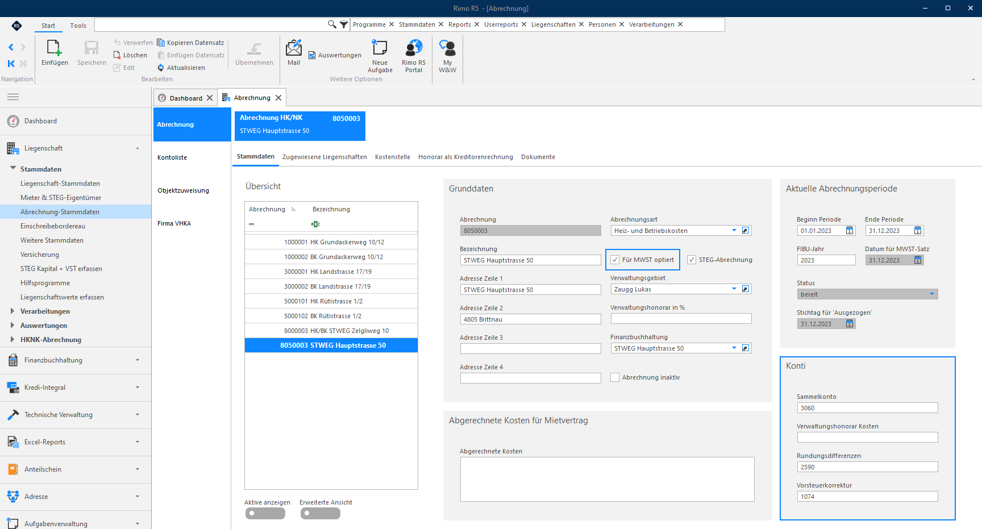982x529 pixels.
Task: Check the Abrechnung inaktiv checkbox
Action: click(x=615, y=377)
